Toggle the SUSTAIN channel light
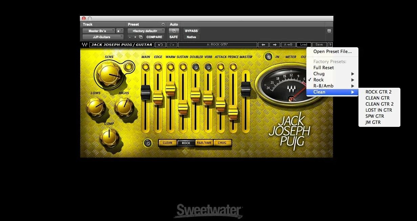This screenshot has width=417, height=221. 183,67
